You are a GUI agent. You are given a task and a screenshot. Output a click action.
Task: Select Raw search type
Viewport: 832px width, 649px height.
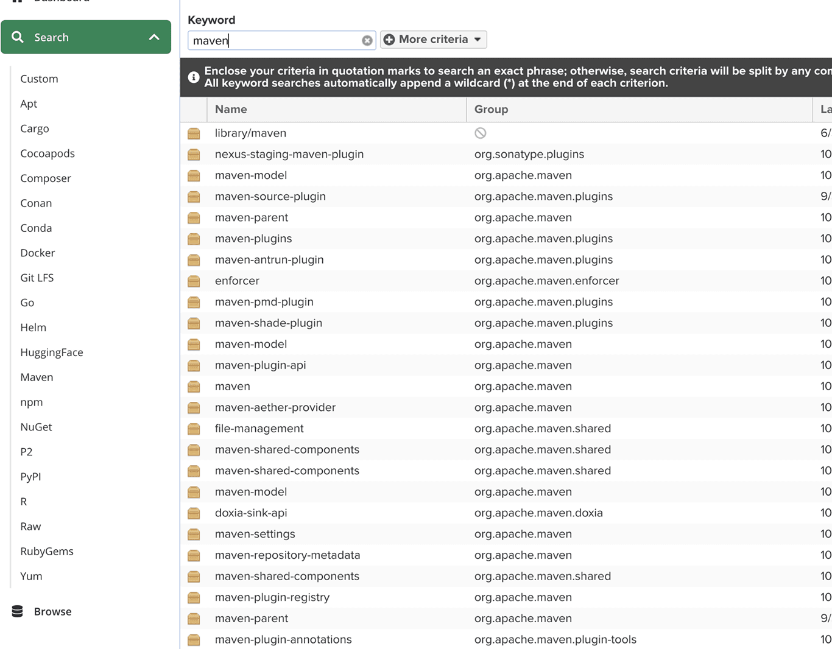tap(30, 527)
